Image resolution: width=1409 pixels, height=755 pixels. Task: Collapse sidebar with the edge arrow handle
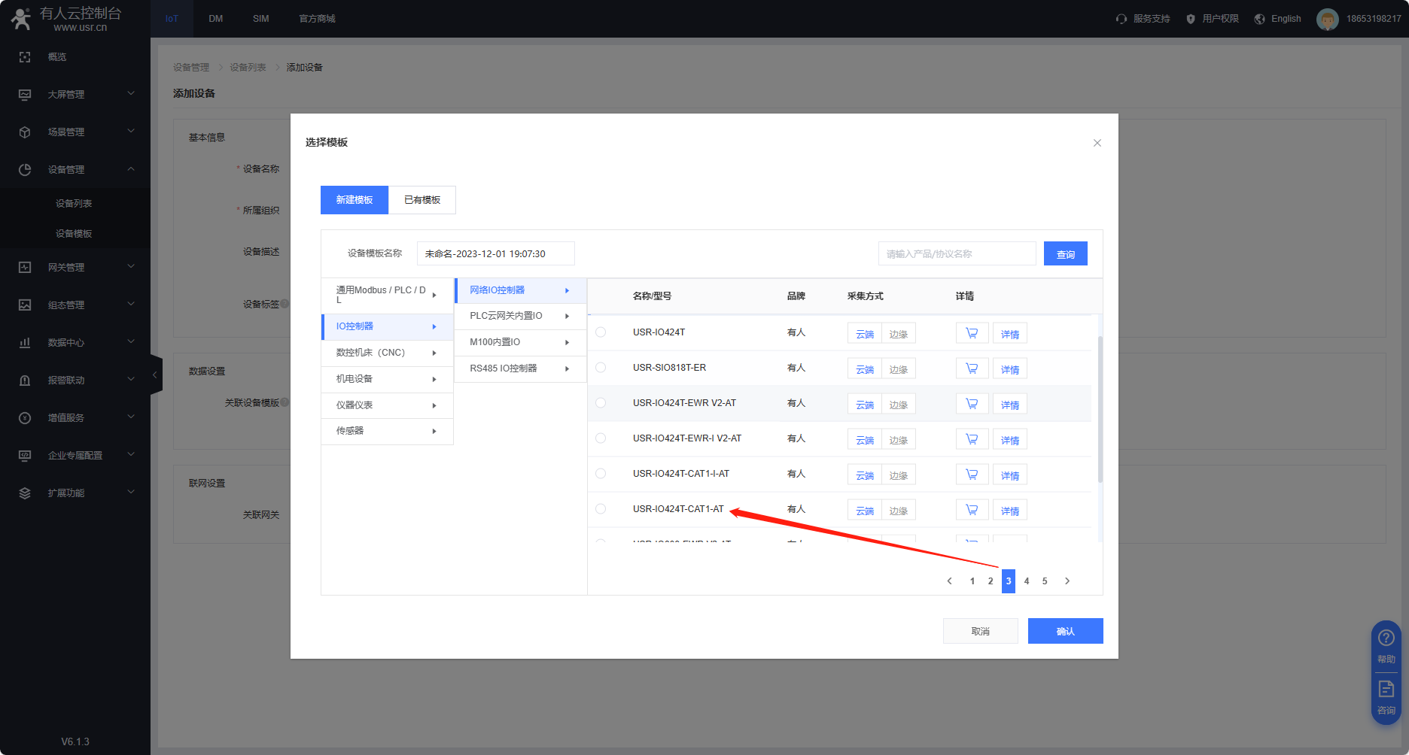156,374
